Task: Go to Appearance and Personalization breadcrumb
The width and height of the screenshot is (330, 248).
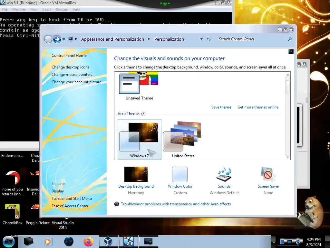Action: pyautogui.click(x=112, y=39)
